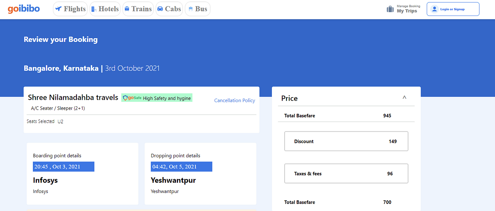The width and height of the screenshot is (495, 211).
Task: Click the goSafe High Safety badge
Action: (157, 98)
